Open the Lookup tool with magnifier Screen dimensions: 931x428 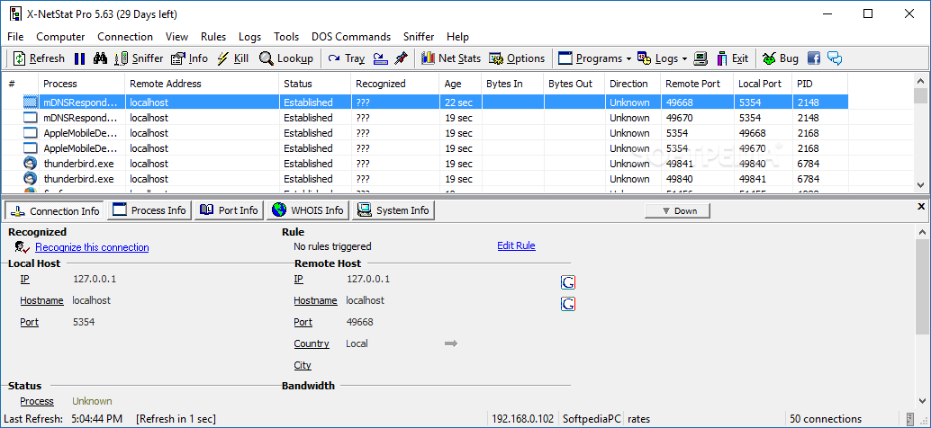coord(286,58)
